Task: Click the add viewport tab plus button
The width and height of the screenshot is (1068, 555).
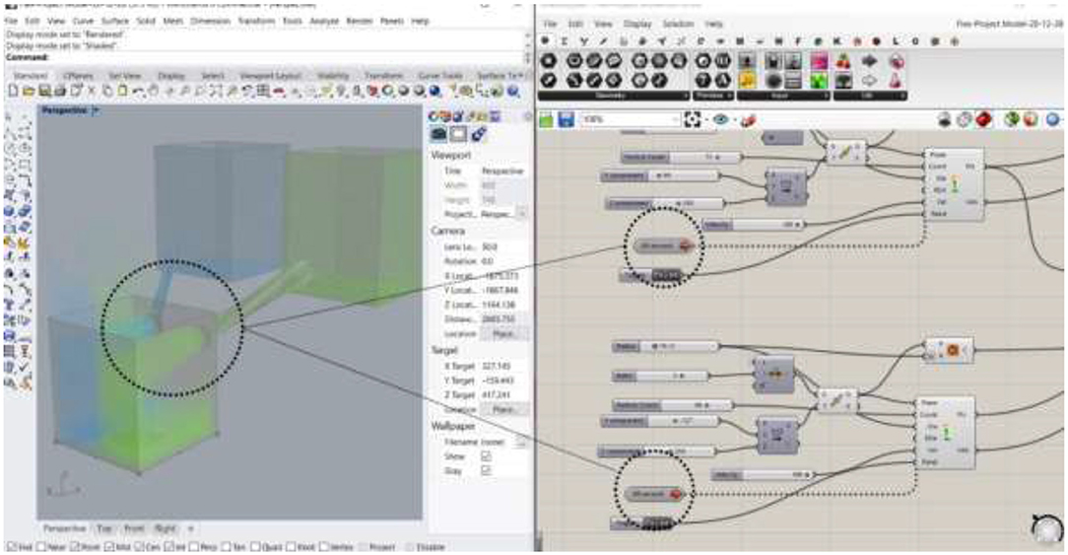Action: (x=191, y=528)
